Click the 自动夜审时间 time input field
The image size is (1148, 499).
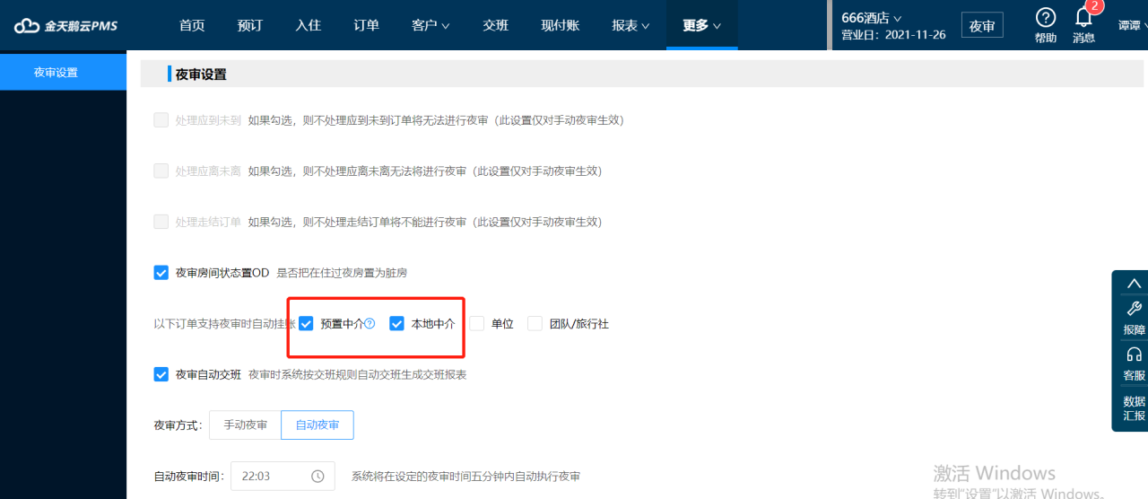tap(283, 477)
